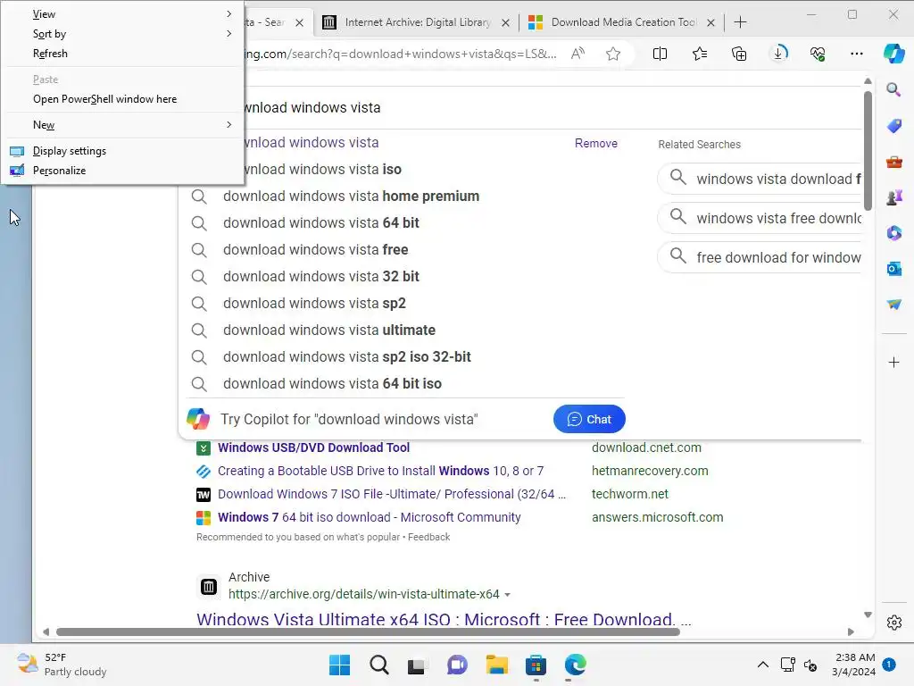This screenshot has height=686, width=914.
Task: Click Remove next to search history suggestion
Action: coord(595,144)
